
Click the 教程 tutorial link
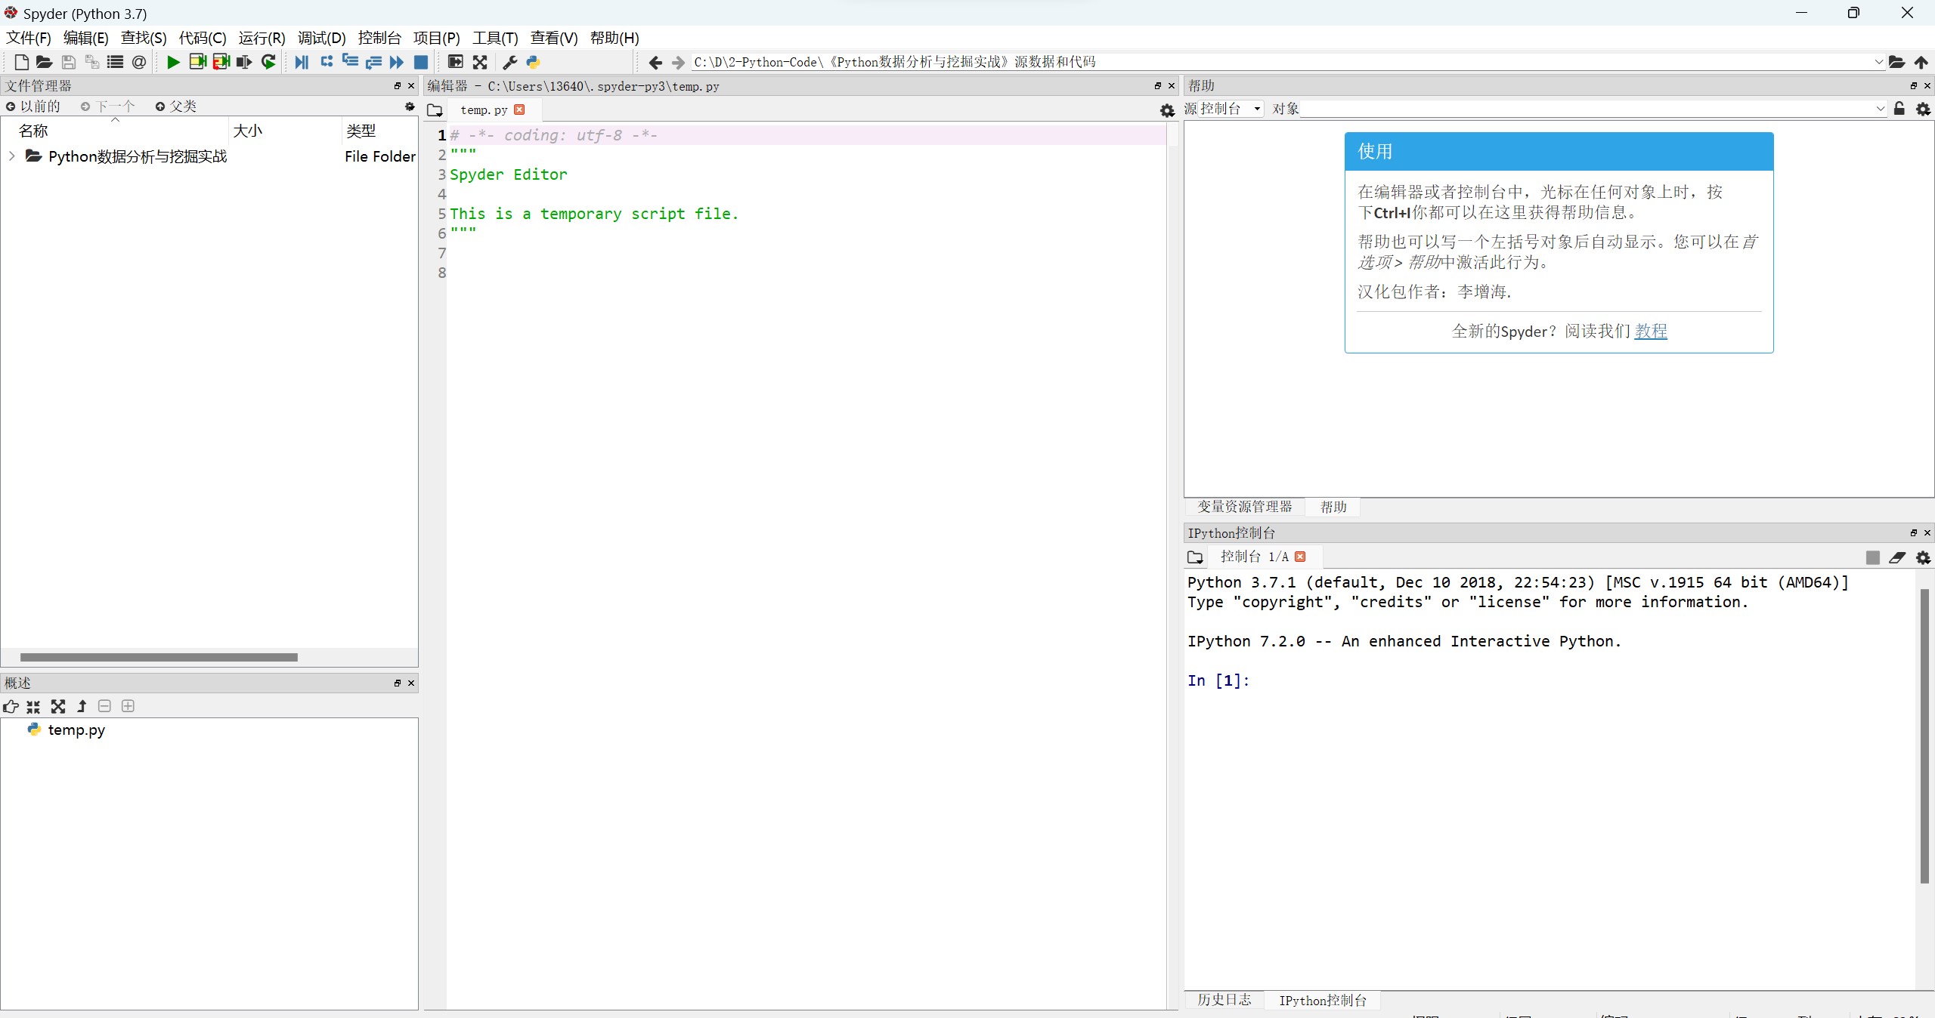(1650, 331)
